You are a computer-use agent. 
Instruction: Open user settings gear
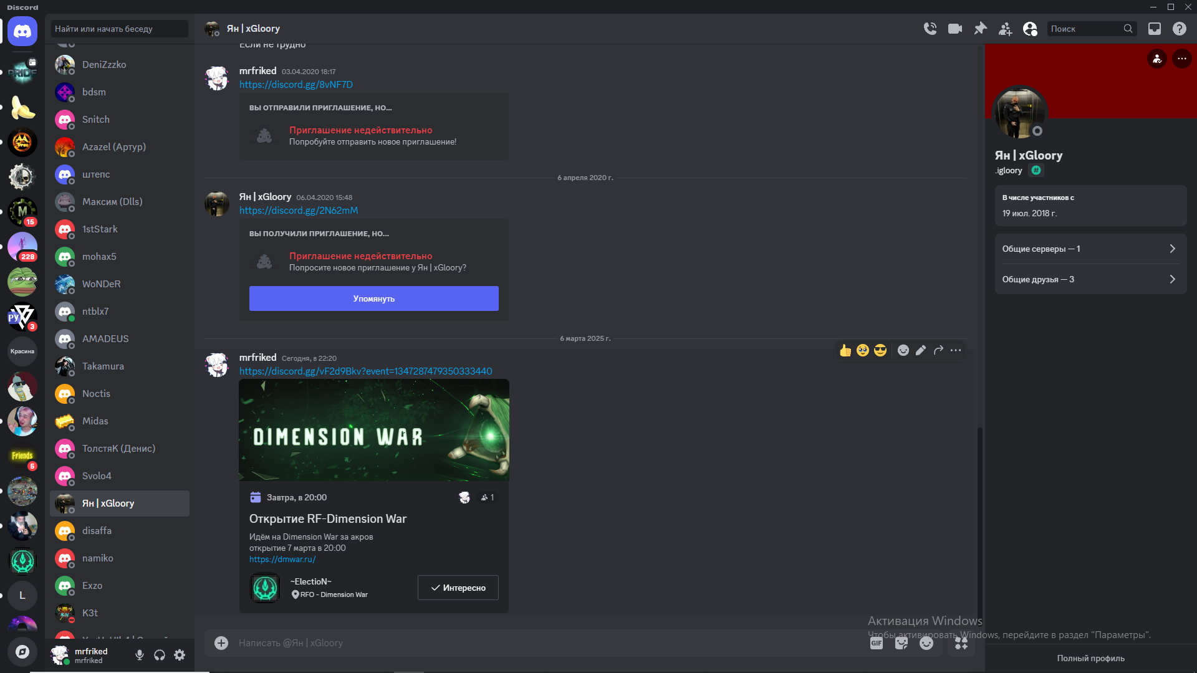[x=180, y=655]
